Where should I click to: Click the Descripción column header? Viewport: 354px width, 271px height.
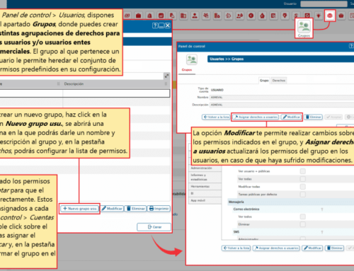pyautogui.click(x=116, y=84)
